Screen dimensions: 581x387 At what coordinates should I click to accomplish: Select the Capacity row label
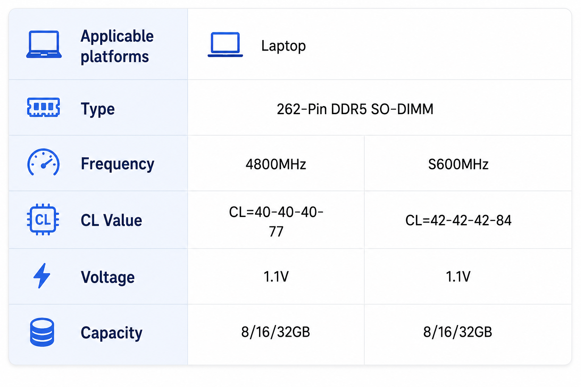point(112,333)
